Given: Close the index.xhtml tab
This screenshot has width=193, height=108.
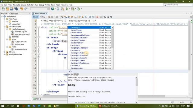Looking at the screenshot, I should (x=47, y=13).
